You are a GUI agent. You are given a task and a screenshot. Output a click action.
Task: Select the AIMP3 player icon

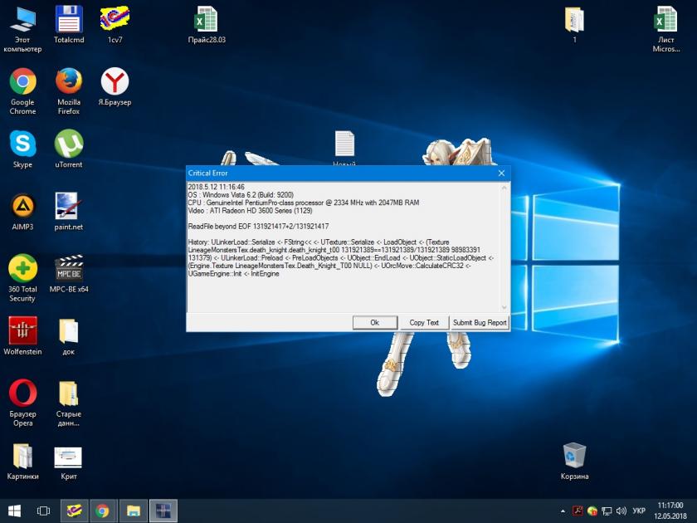click(22, 206)
